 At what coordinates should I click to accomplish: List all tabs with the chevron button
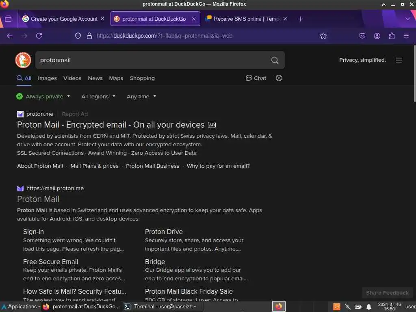[x=408, y=19]
